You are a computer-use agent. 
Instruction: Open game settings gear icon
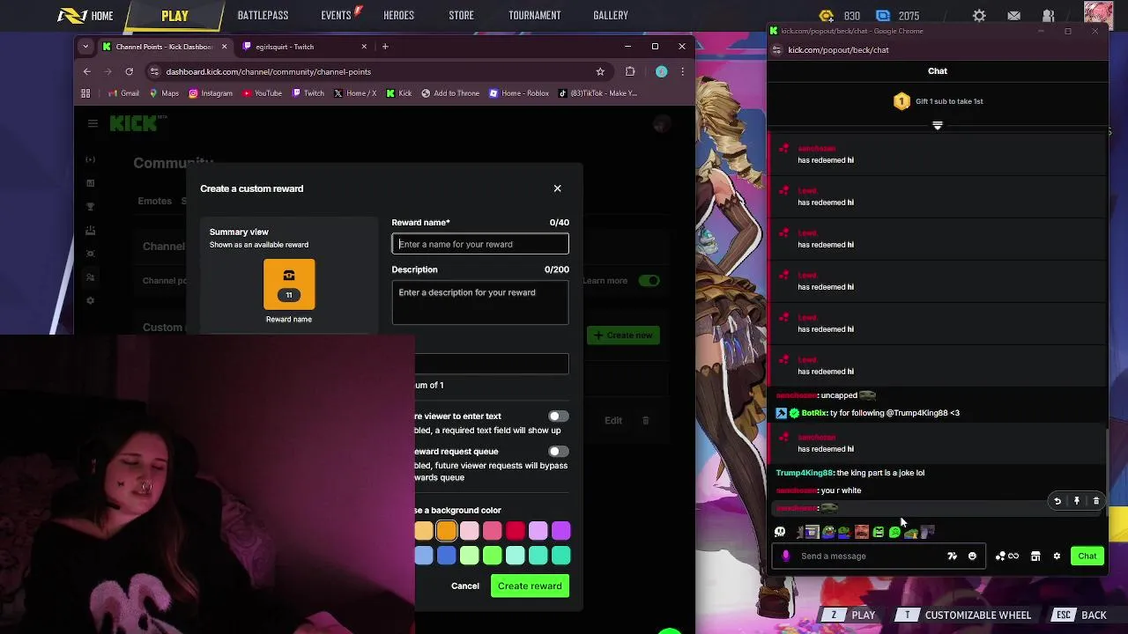click(x=979, y=16)
